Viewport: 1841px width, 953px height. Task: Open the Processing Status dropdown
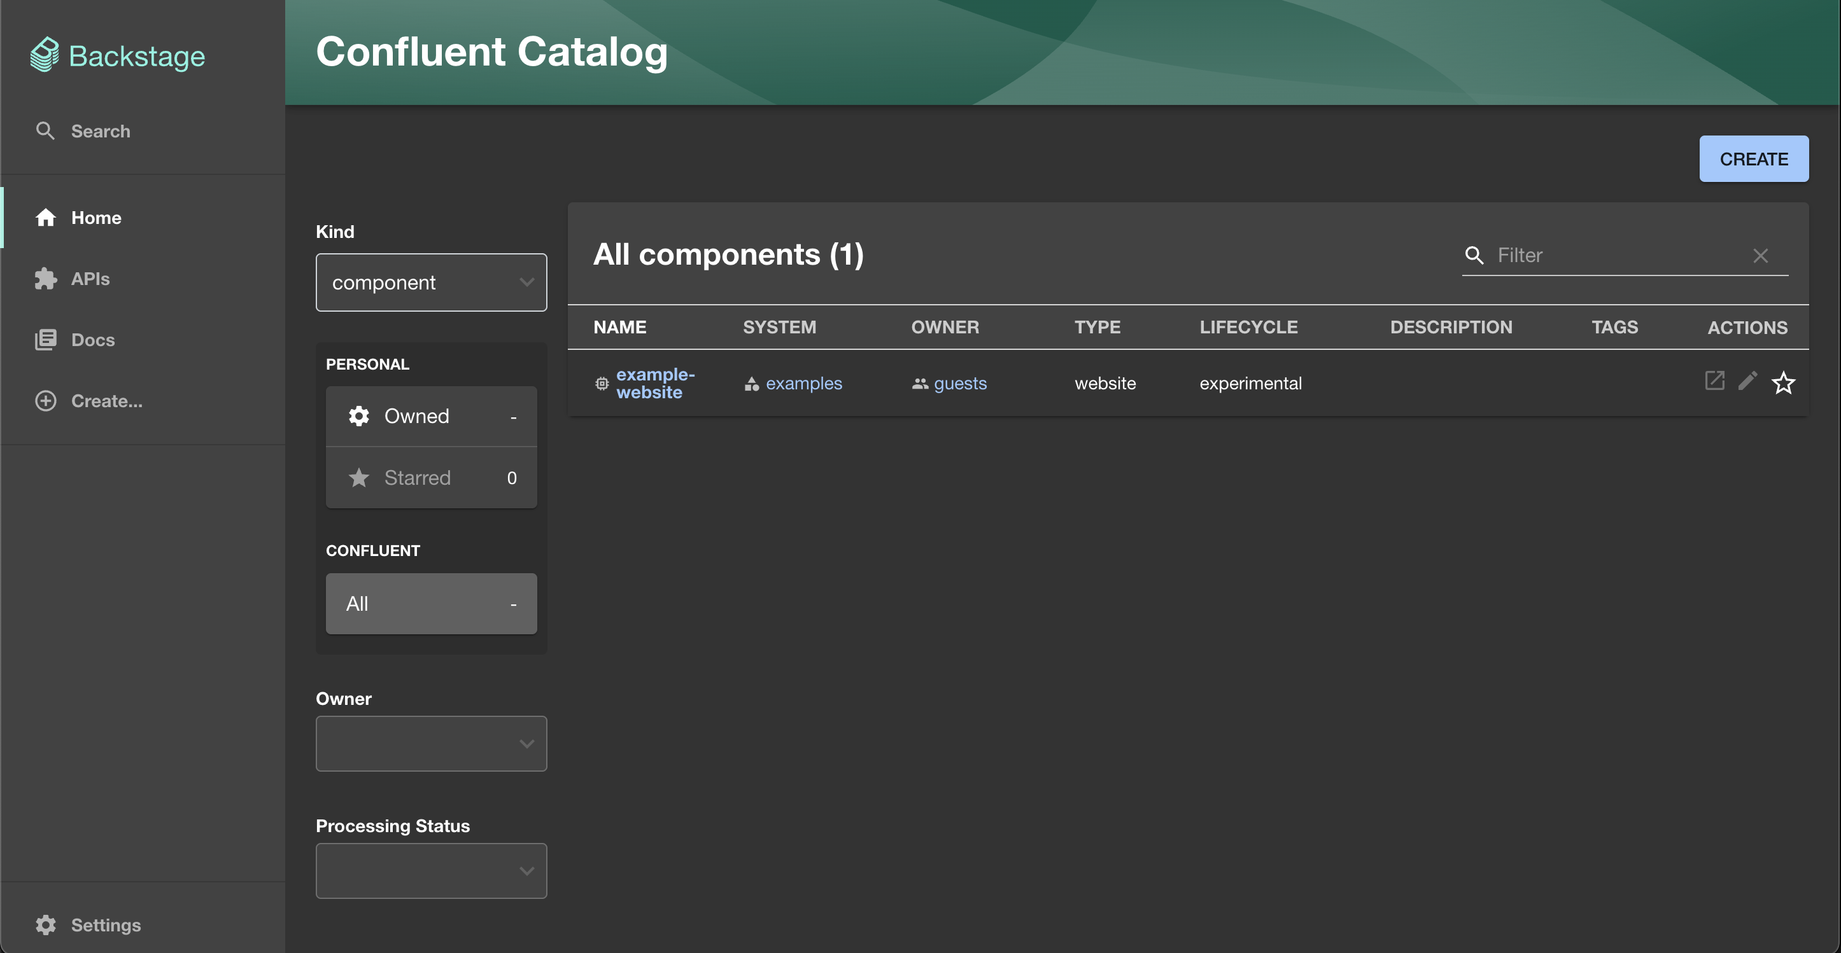[x=431, y=871]
